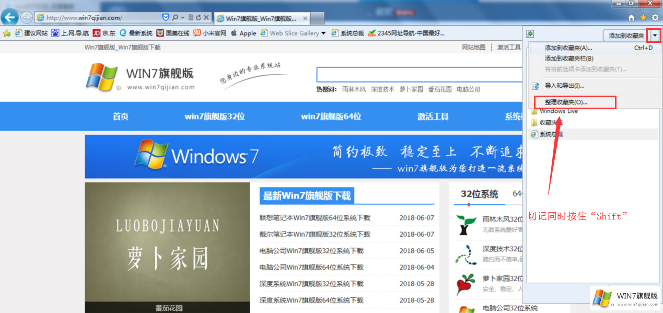Open win7旗舰版32位 navigation item
This screenshot has height=313, width=663.
click(215, 117)
